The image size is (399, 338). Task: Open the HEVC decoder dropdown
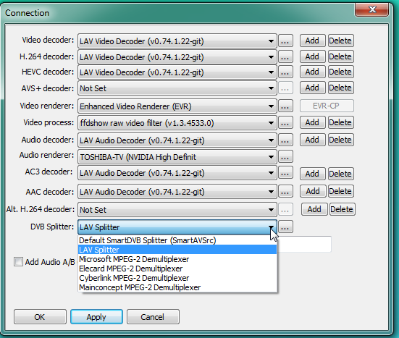tap(177, 72)
